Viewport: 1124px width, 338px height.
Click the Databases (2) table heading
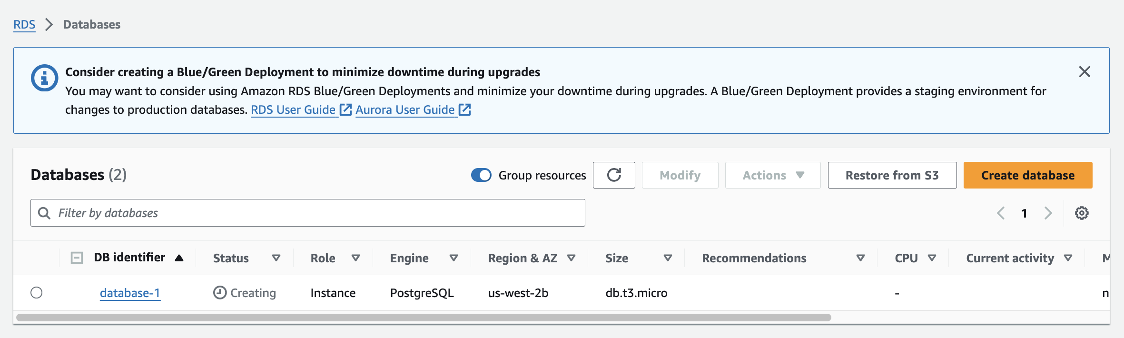(x=79, y=175)
